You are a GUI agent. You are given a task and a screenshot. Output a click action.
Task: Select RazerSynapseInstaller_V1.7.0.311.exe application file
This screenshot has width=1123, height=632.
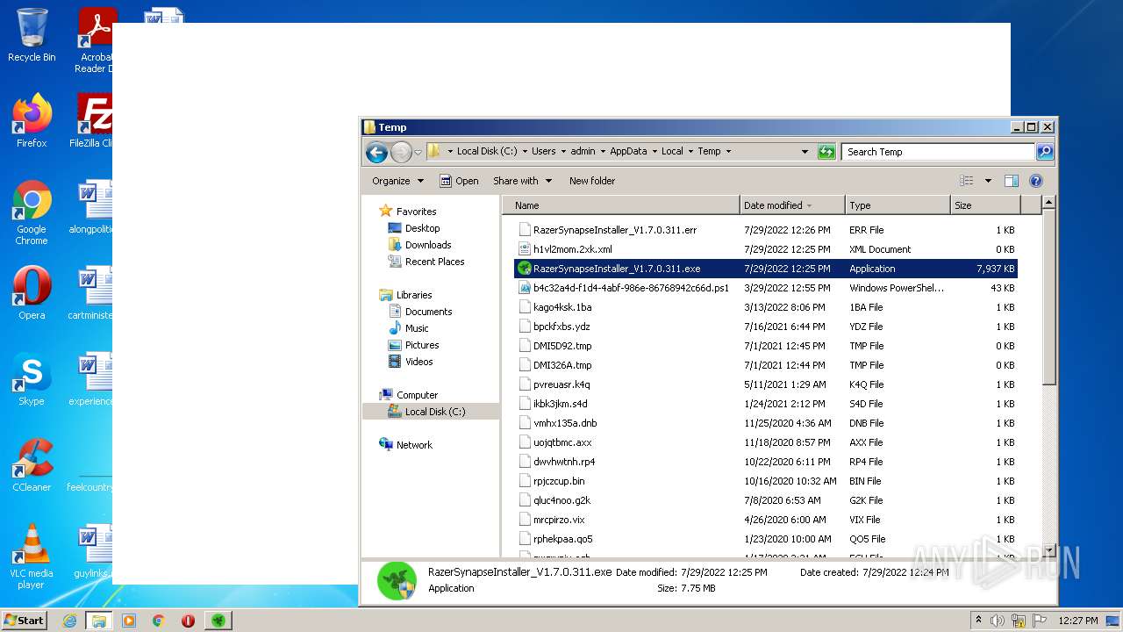(x=766, y=269)
